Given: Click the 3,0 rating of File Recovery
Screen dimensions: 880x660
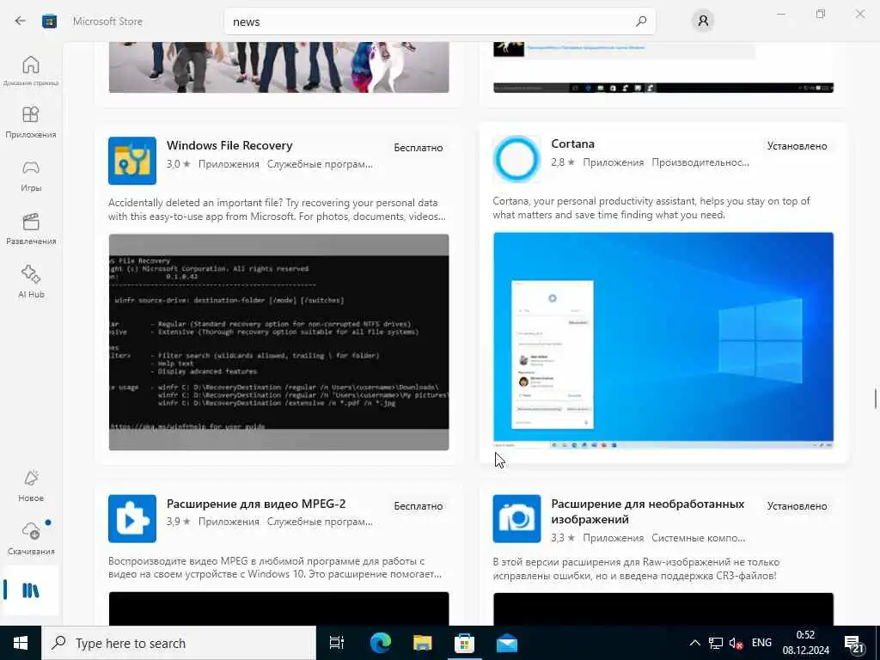Looking at the screenshot, I should (x=178, y=164).
